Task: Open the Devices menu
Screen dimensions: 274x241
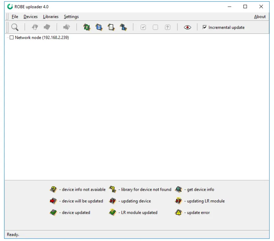Action: click(x=30, y=17)
